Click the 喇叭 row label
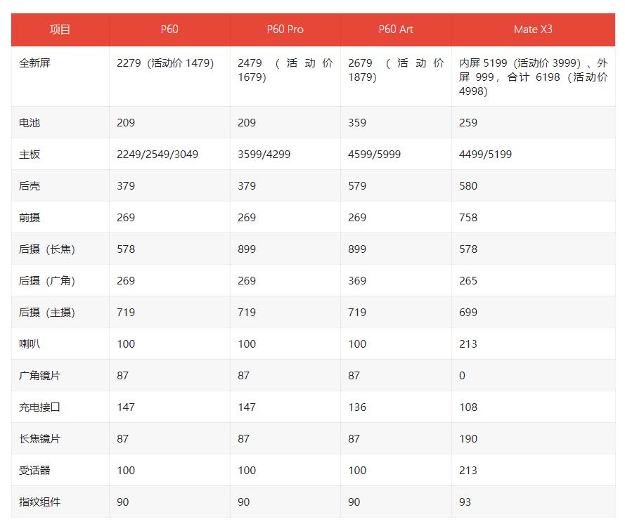 30,344
